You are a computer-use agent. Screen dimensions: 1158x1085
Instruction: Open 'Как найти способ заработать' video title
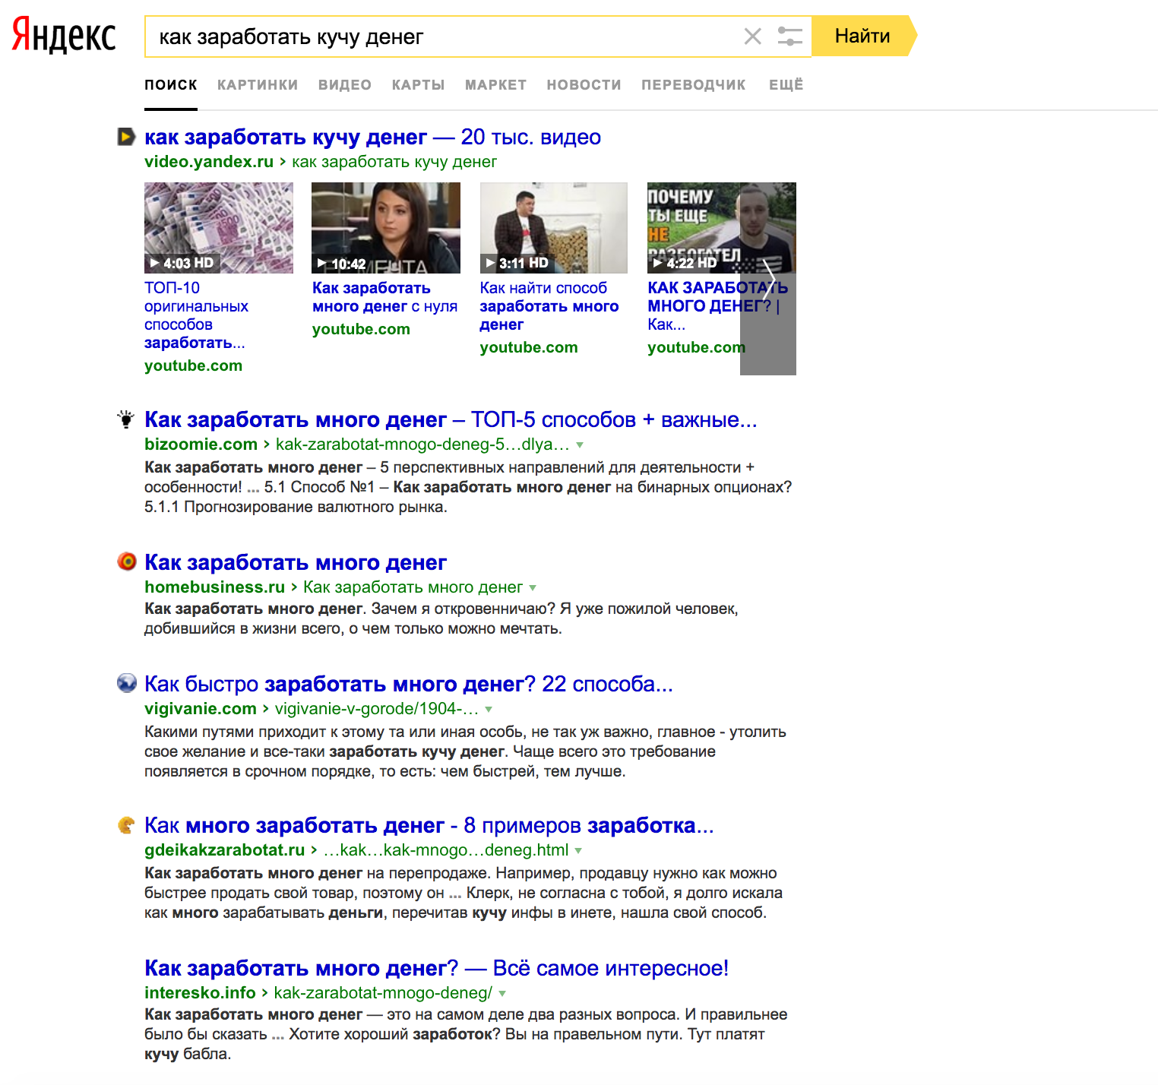click(x=549, y=306)
